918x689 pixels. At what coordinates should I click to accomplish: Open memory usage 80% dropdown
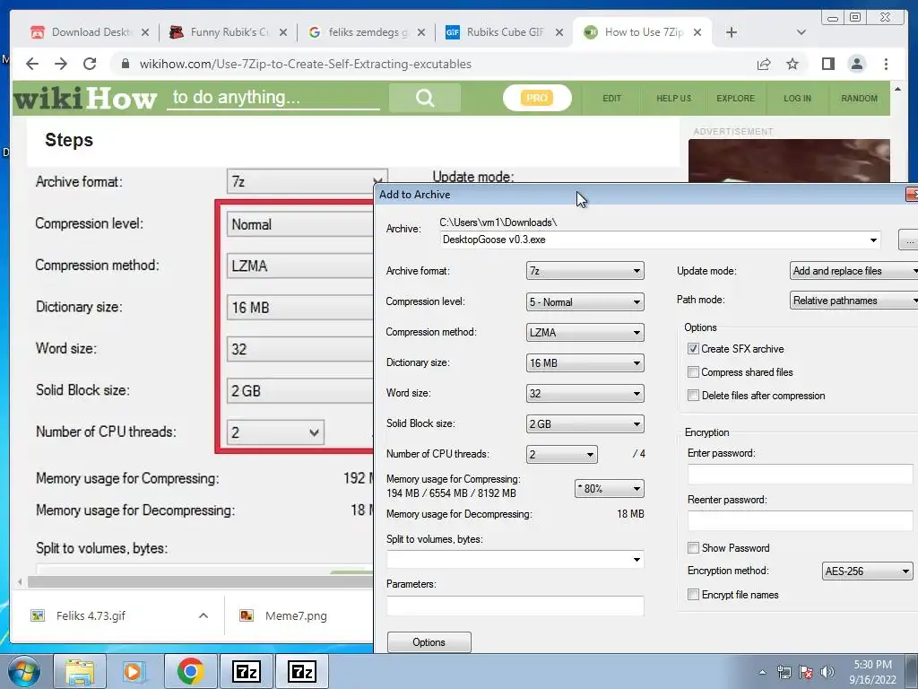click(609, 488)
